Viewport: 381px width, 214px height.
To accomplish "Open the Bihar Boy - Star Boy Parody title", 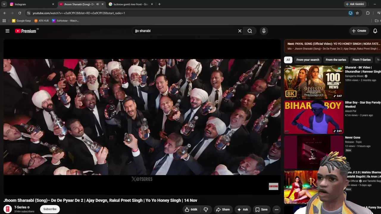I will (x=363, y=104).
